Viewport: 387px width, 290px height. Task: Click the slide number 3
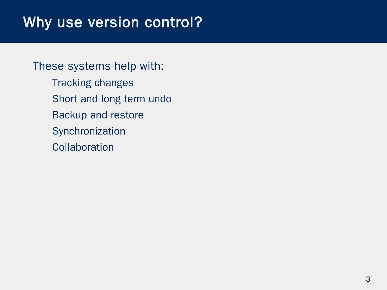pos(368,279)
